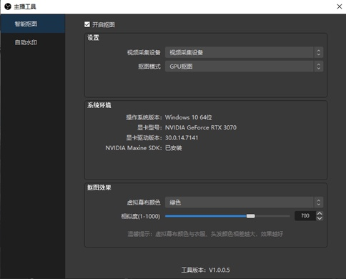Click the OBS logo icon in title bar
346x279 pixels.
click(x=8, y=6)
